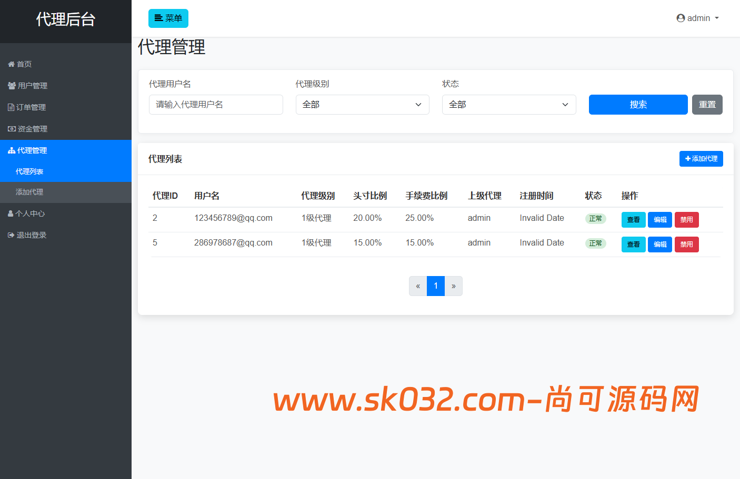Open 资金管理 in the sidebar

66,129
